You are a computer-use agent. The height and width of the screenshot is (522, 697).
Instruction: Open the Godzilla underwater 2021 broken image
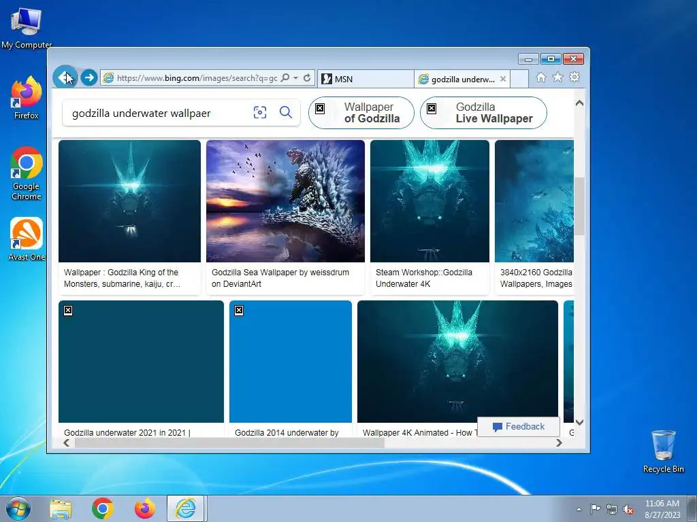141,362
